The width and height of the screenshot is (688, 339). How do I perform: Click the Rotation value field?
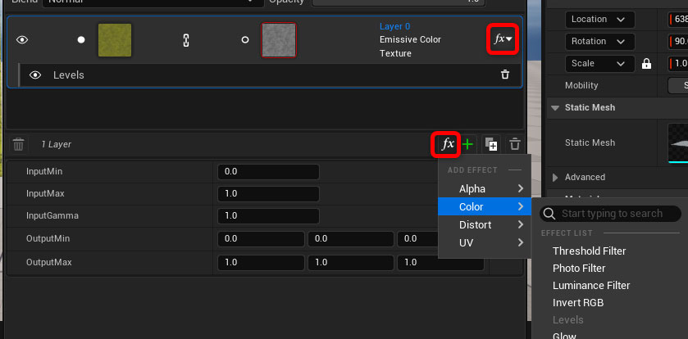click(x=678, y=41)
